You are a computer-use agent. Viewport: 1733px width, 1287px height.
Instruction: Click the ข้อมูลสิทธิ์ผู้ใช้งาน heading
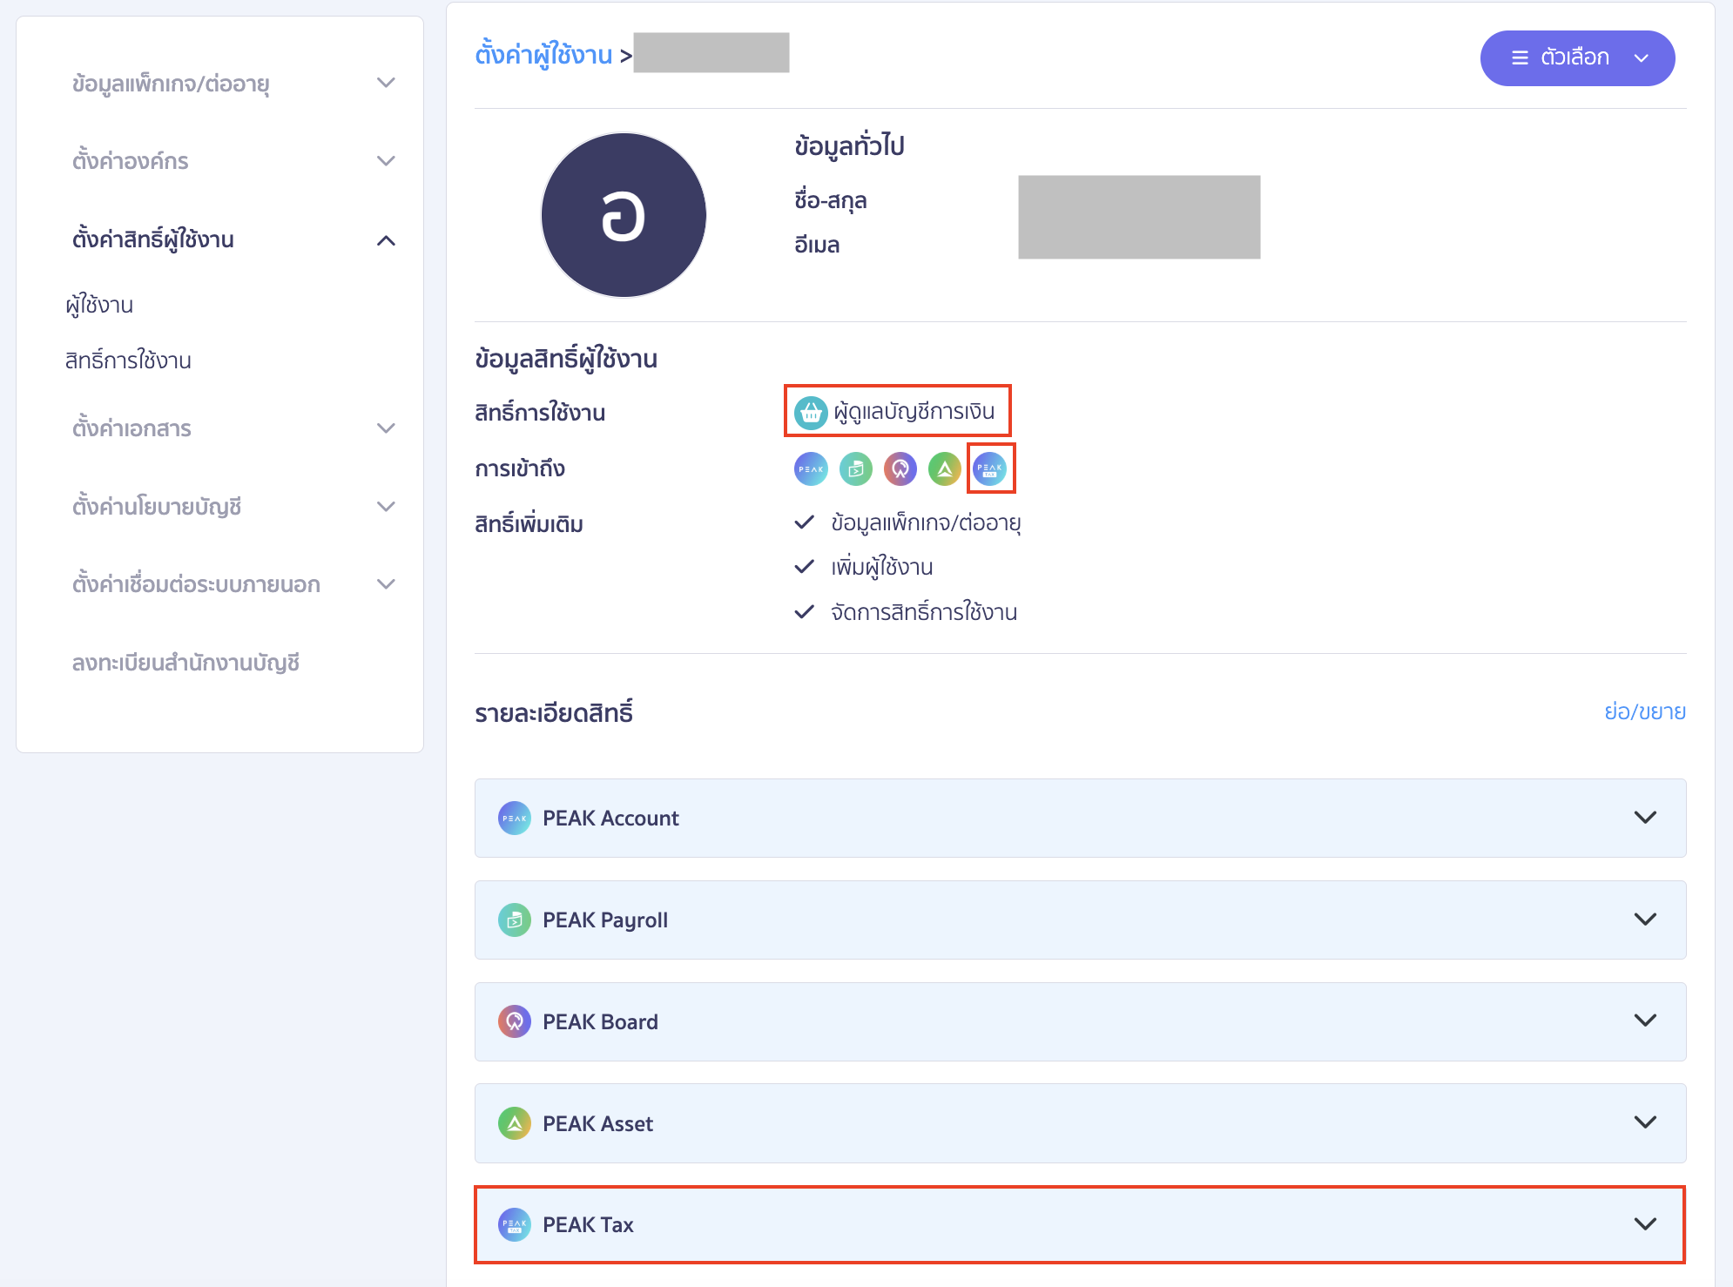(566, 359)
